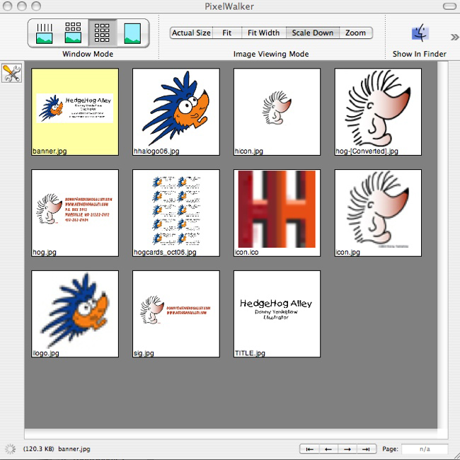
Task: Go to the next page arrow
Action: point(347,449)
